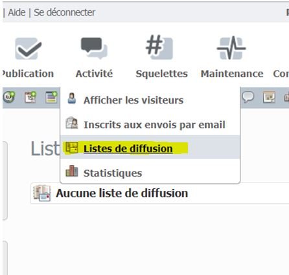Click the Squelettes hash icon
This screenshot has height=275, width=289.
159,47
